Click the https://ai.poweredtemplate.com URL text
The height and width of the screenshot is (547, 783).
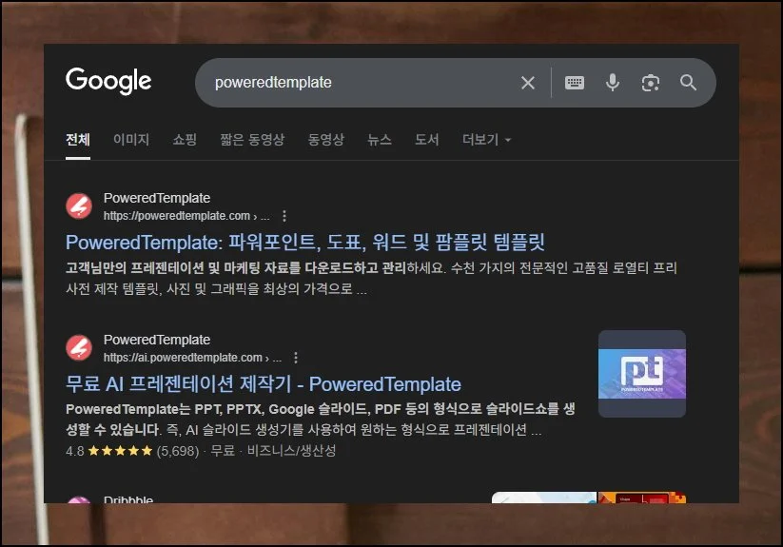(x=183, y=358)
